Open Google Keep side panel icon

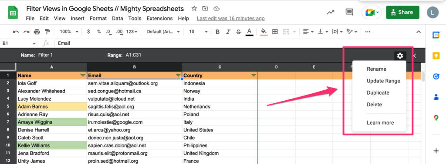click(x=436, y=56)
